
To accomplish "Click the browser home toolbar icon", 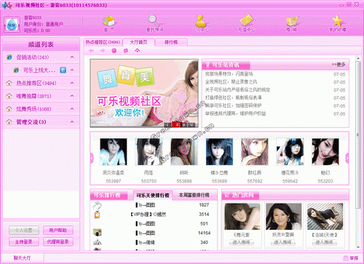I will point(138,51).
